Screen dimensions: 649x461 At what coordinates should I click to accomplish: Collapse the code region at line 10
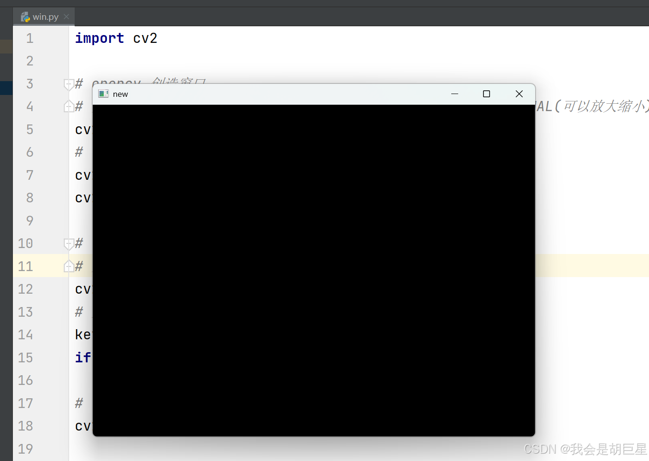[x=68, y=243]
